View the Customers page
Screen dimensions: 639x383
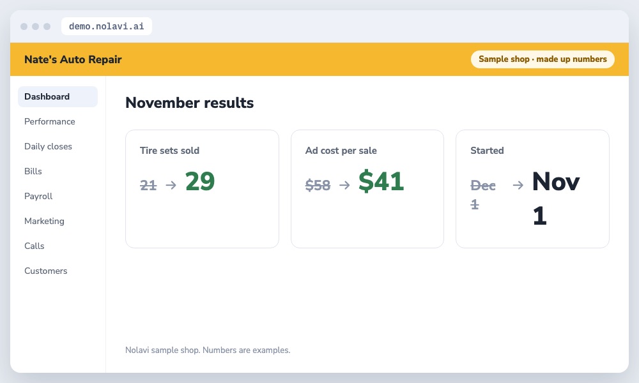(x=45, y=271)
